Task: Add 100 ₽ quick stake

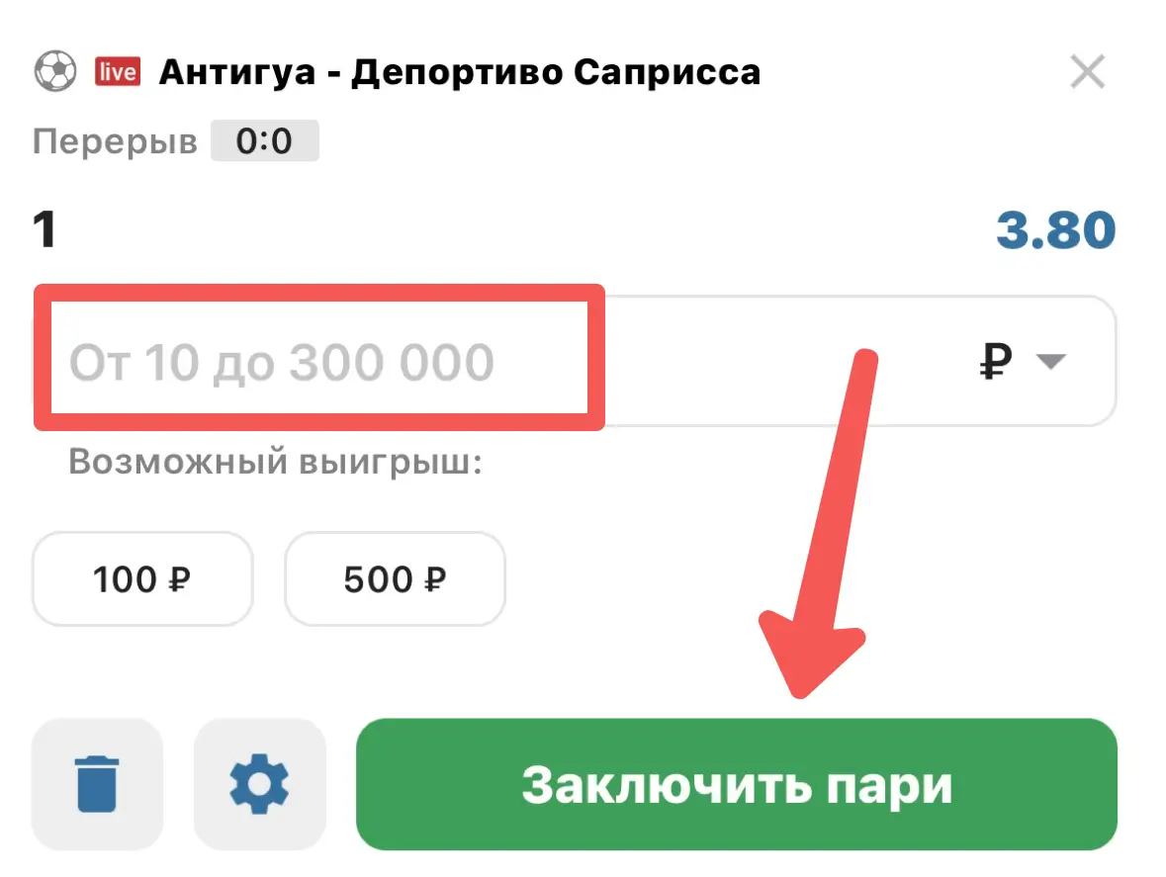Action: pyautogui.click(x=141, y=578)
